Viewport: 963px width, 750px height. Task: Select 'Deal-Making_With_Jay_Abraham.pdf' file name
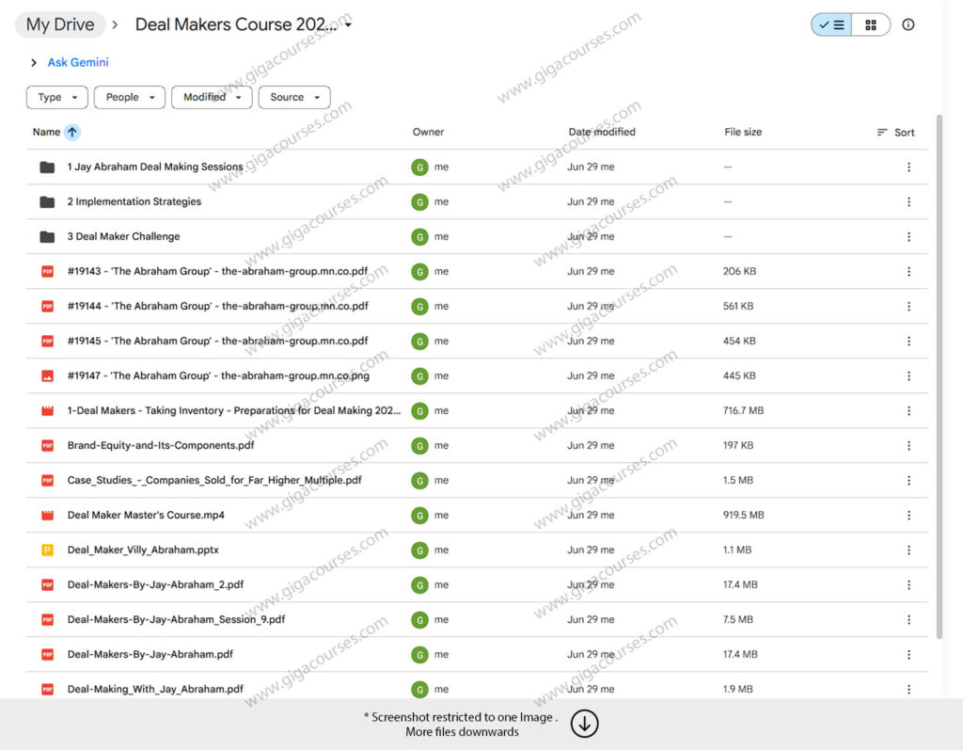coord(155,689)
